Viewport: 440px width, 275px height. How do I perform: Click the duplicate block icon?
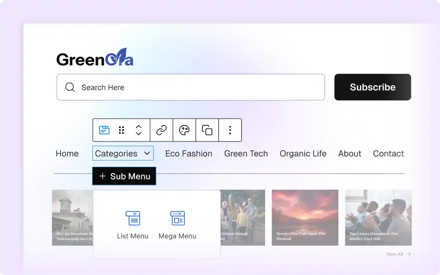click(207, 130)
